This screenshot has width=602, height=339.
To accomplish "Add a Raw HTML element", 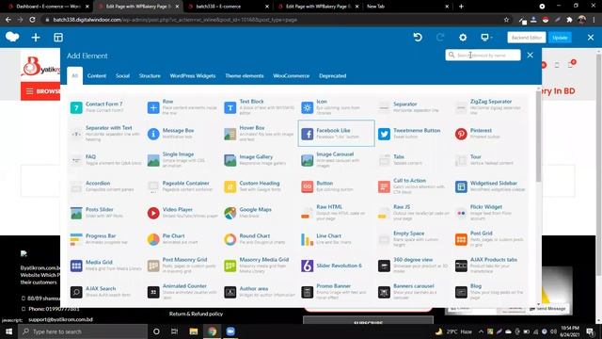I will pos(336,213).
